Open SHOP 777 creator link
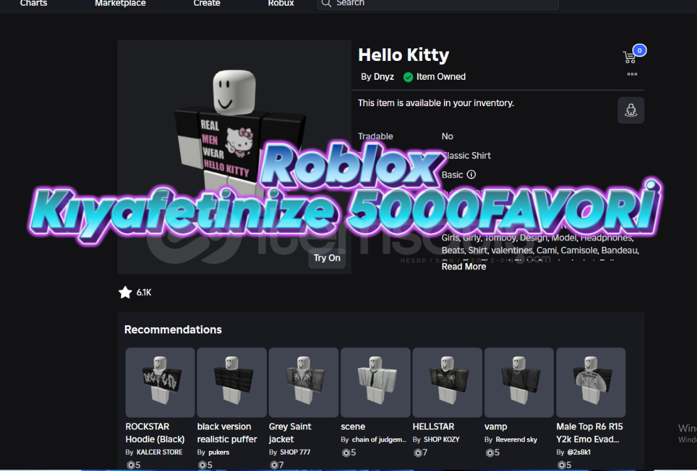This screenshot has height=471, width=697. [295, 452]
